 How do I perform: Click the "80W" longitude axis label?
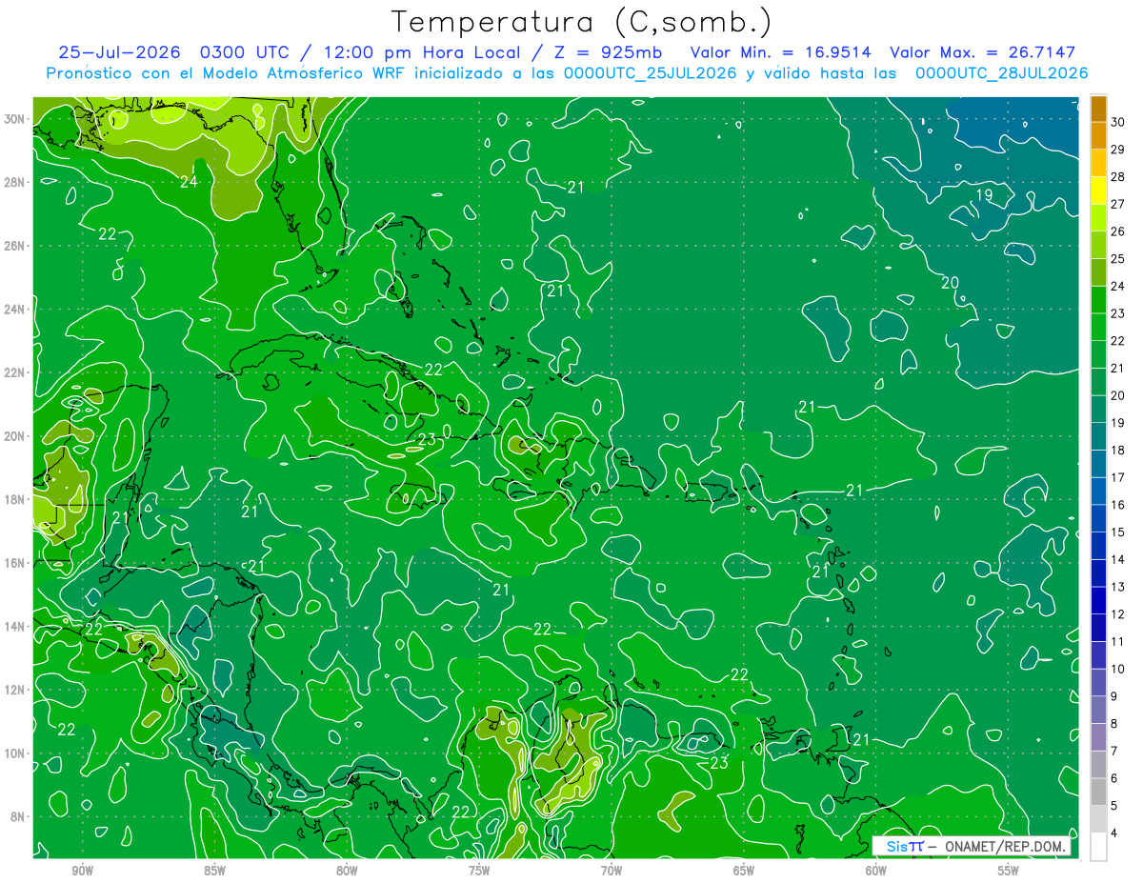pyautogui.click(x=347, y=870)
